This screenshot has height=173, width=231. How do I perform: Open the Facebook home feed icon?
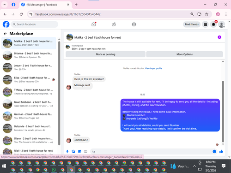tap(94, 24)
